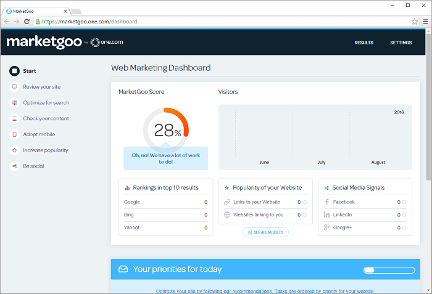Screen dimensions: 432x294
Task: Open the RESULTS menu item
Action: (x=364, y=43)
